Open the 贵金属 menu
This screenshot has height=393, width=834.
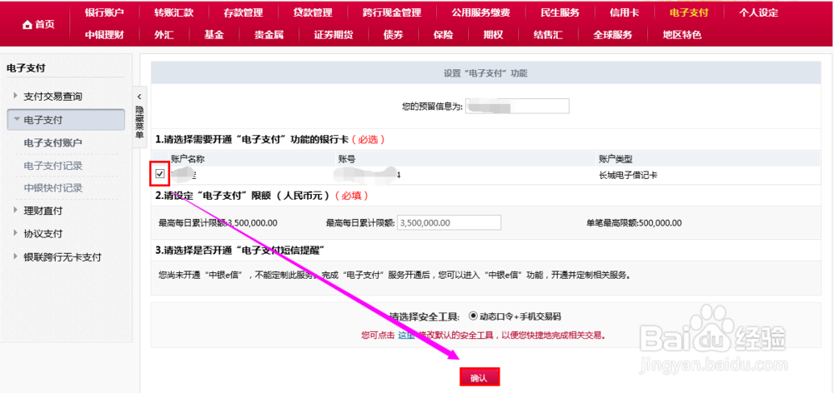pos(269,36)
